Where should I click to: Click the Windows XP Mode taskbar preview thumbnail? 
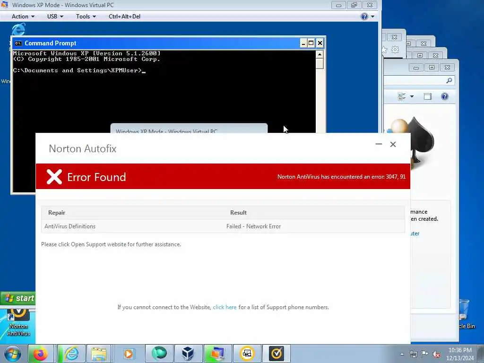pos(189,129)
